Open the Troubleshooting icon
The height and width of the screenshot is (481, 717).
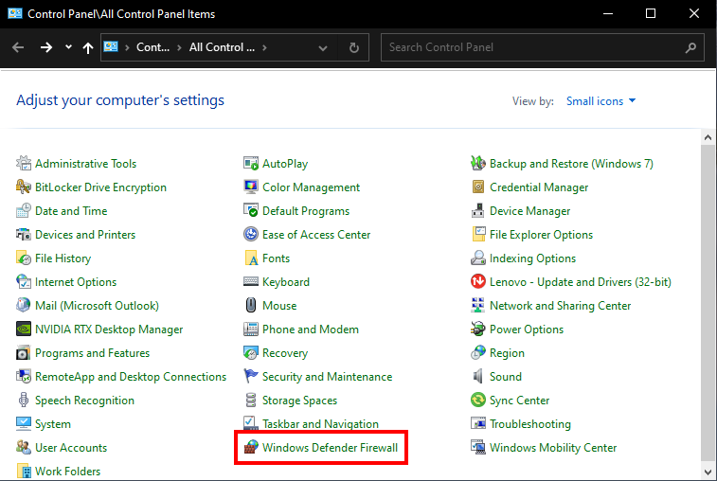(x=478, y=424)
